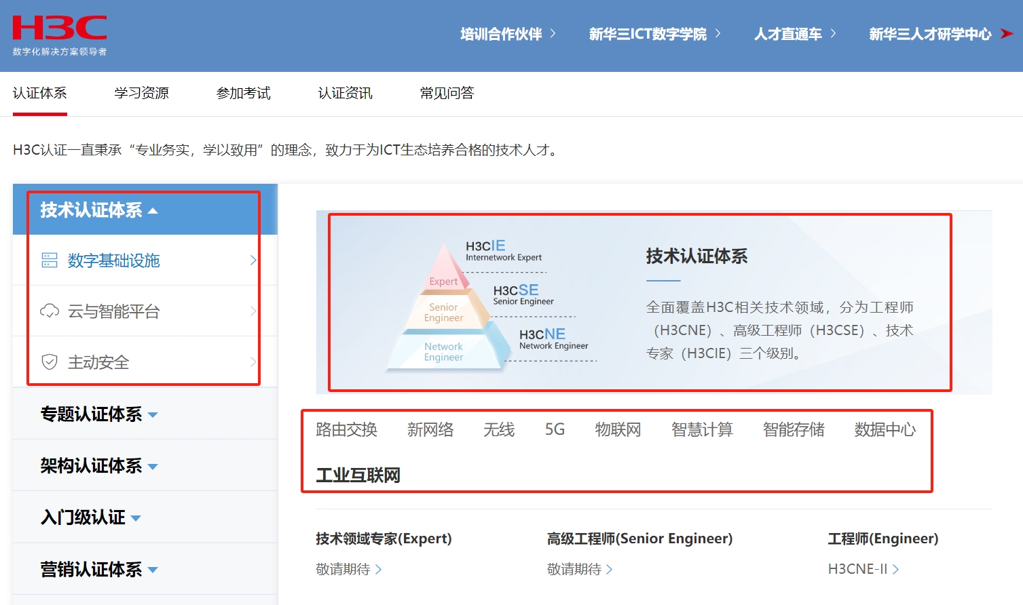The image size is (1023, 605).
Task: Click the arrow on the 云与智能平台 row
Action: click(253, 311)
